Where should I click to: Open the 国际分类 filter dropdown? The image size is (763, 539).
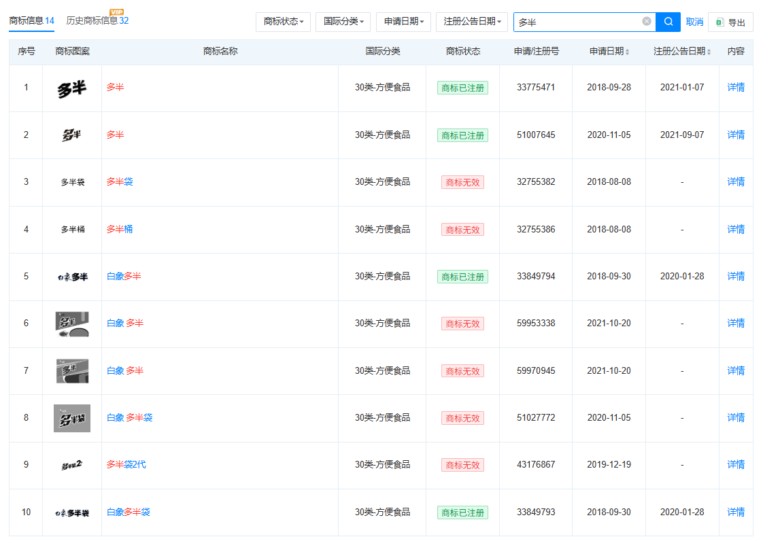pyautogui.click(x=343, y=22)
